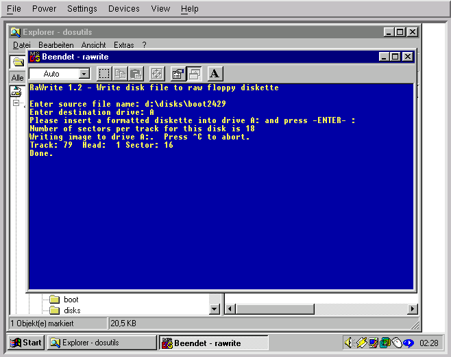The height and width of the screenshot is (357, 451).
Task: Click the monitor display tray icon
Action: 374,343
